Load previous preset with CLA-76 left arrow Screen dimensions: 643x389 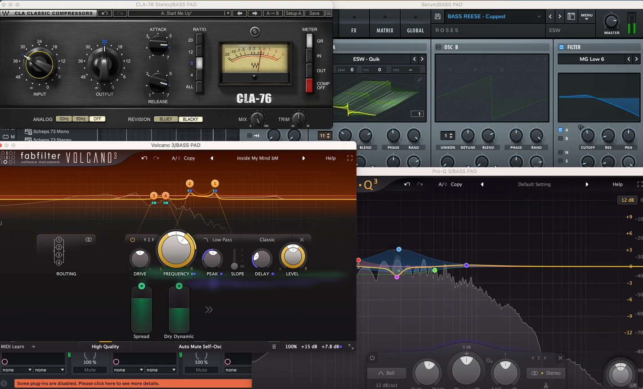click(240, 13)
